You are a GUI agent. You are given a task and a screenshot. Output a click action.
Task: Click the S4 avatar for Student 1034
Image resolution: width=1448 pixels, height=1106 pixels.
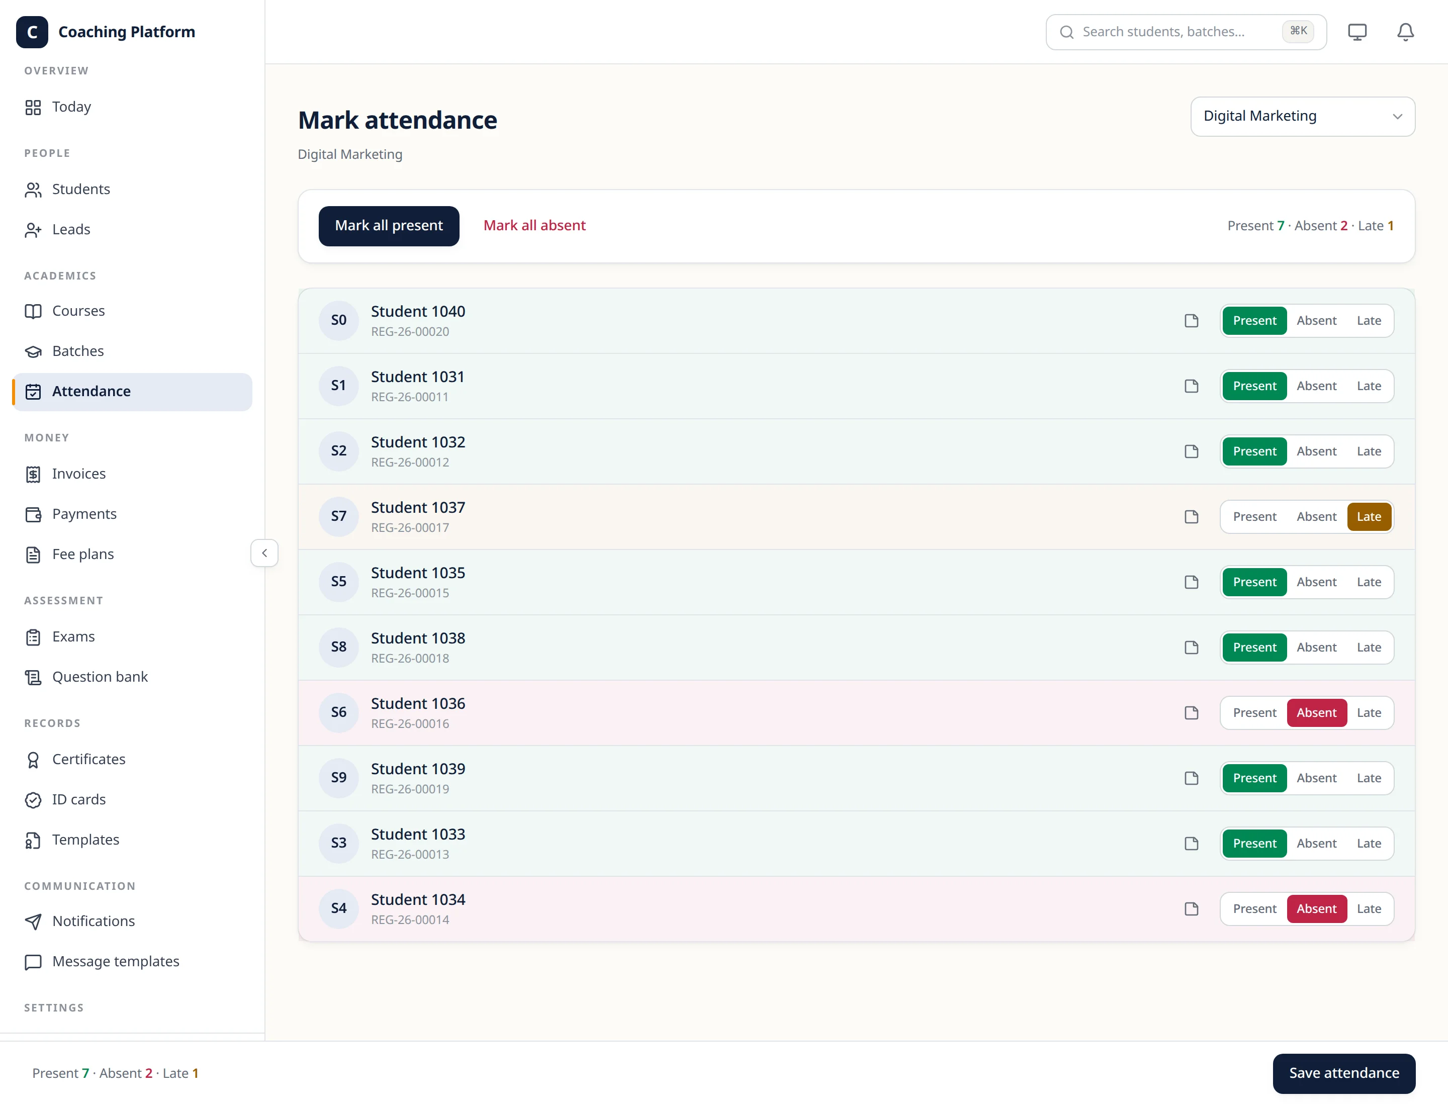coord(338,908)
